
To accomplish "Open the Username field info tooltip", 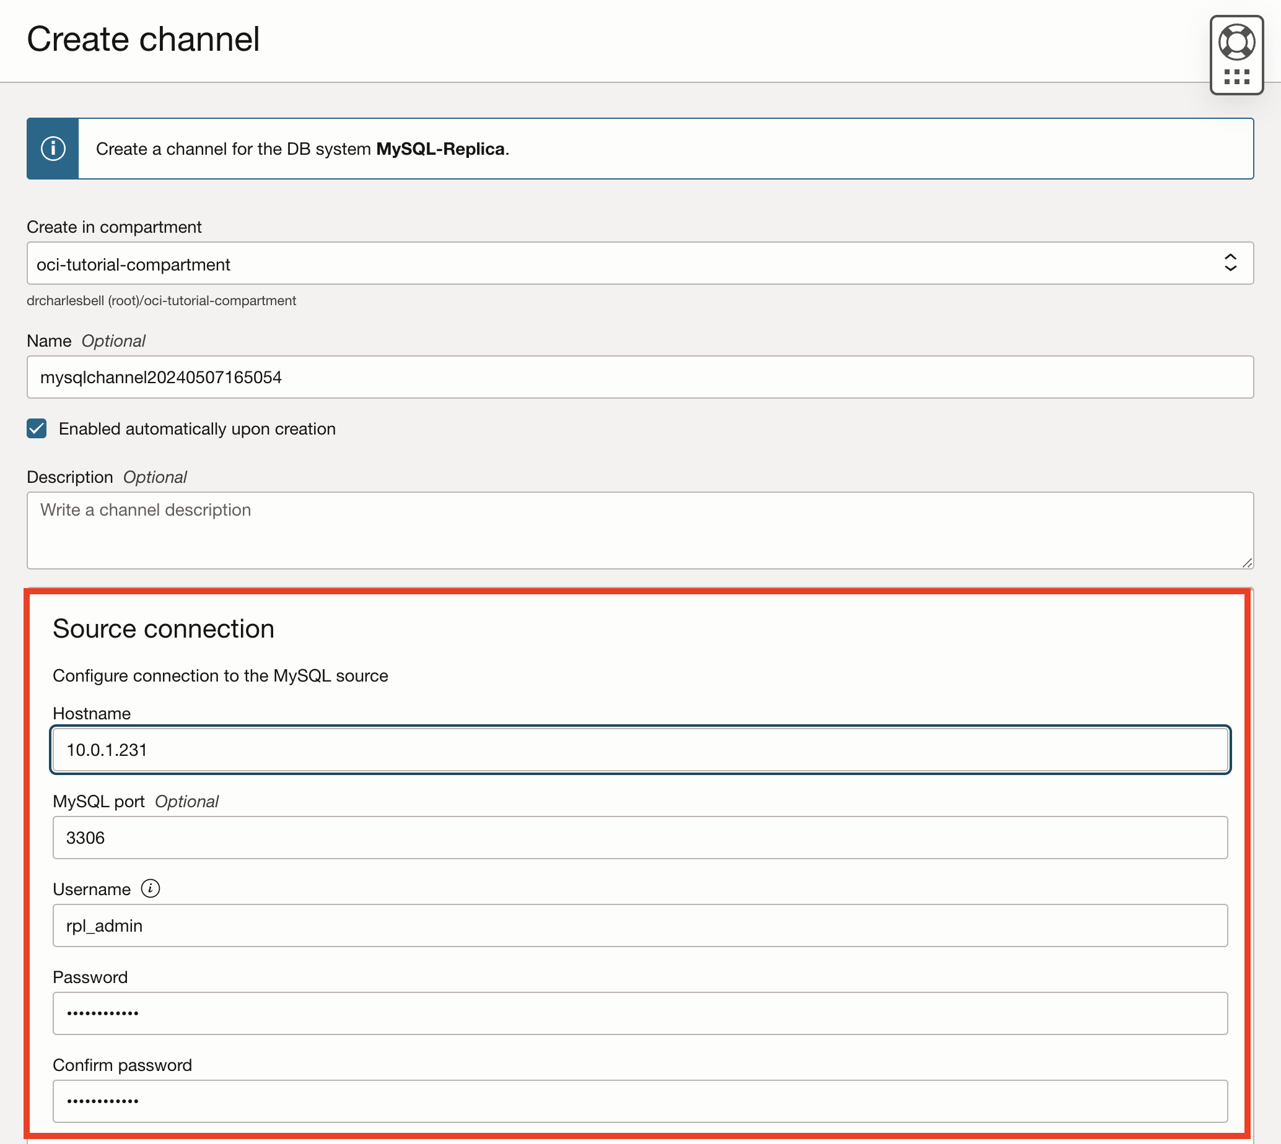I will point(151,888).
